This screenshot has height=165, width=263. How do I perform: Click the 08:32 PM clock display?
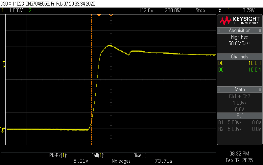(x=239, y=154)
